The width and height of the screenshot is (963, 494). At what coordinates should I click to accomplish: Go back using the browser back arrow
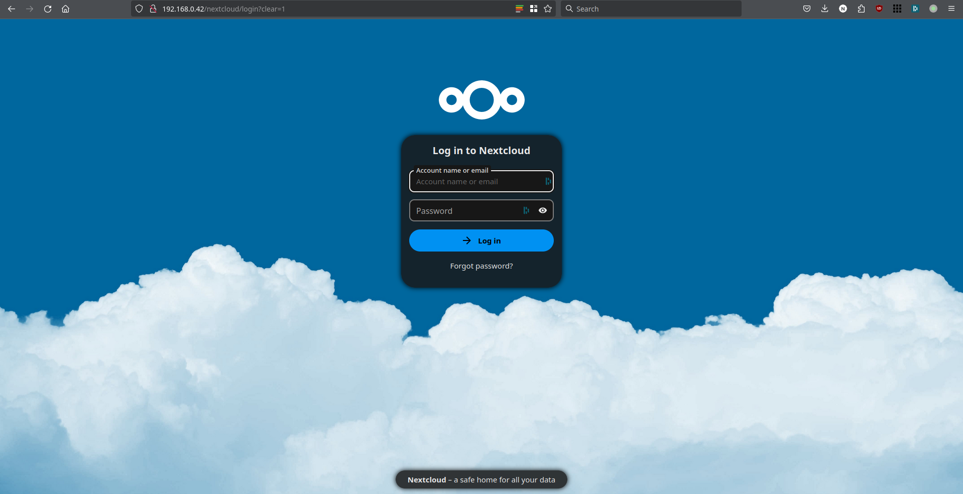tap(12, 9)
